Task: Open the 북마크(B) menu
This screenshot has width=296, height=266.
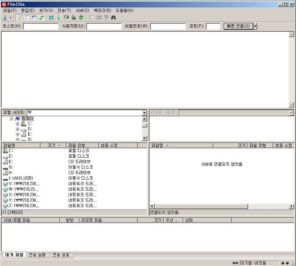Action: click(x=103, y=10)
